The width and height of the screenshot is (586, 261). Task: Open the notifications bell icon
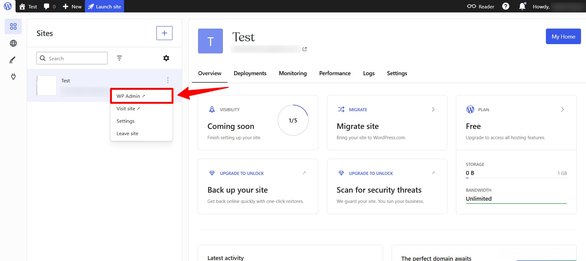pyautogui.click(x=522, y=6)
